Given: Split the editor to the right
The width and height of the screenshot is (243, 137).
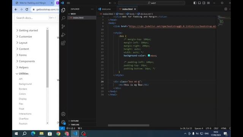Looking at the screenshot, I should pos(226,9).
